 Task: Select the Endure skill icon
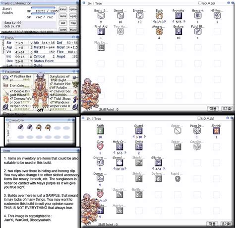pyautogui.click(x=178, y=32)
